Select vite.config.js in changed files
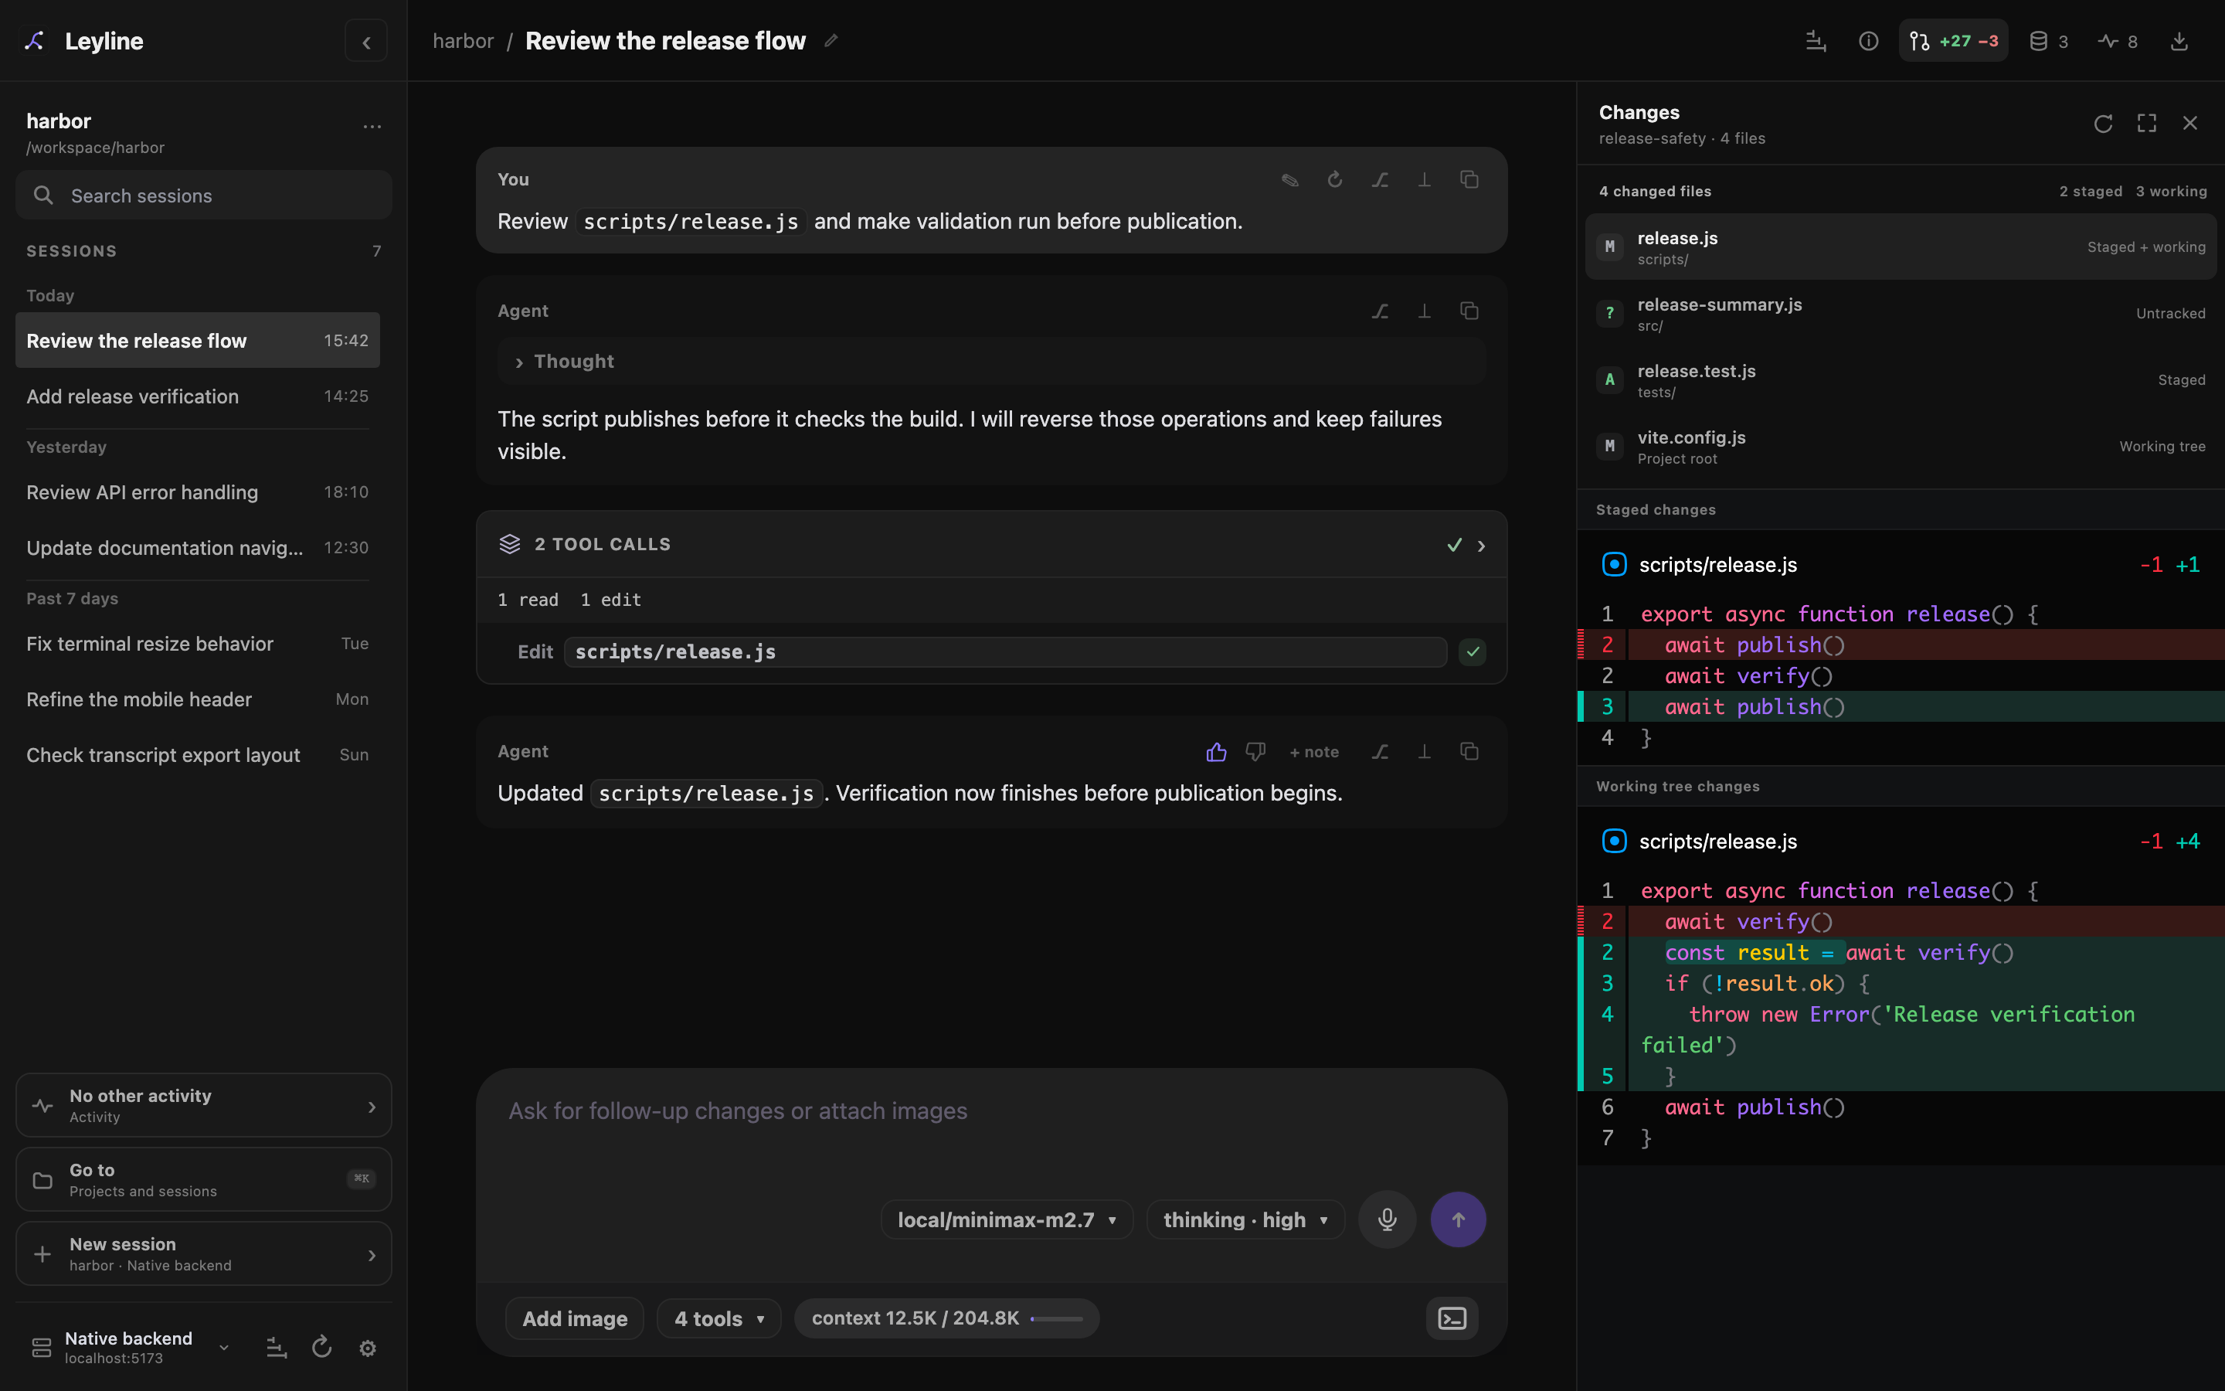 [1901, 447]
